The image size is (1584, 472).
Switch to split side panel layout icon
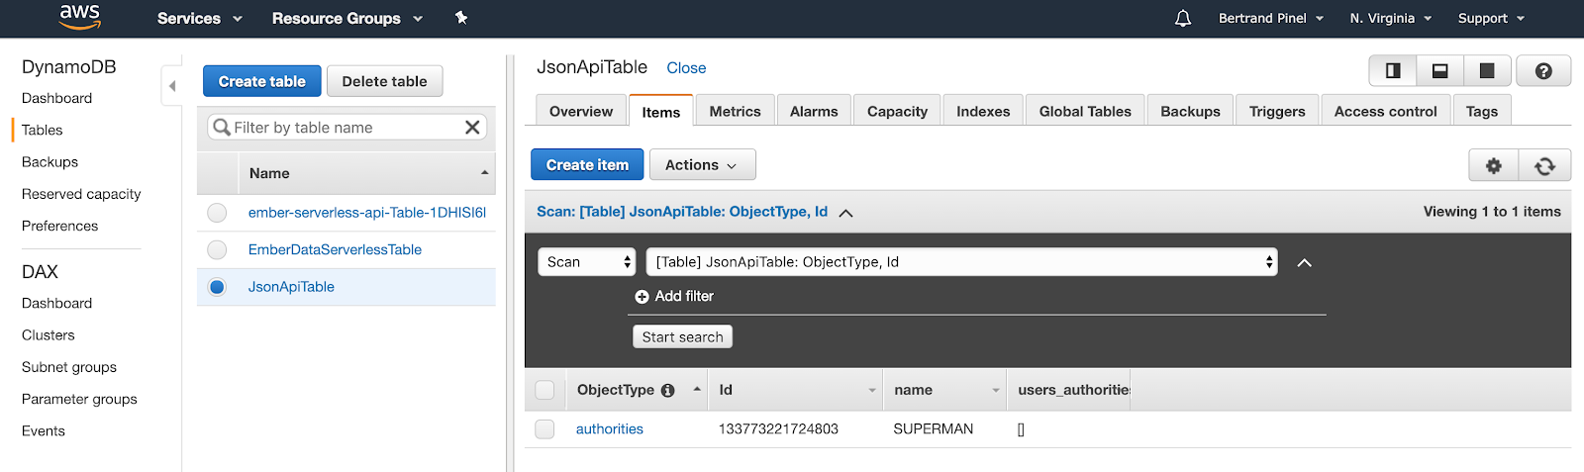tap(1393, 70)
